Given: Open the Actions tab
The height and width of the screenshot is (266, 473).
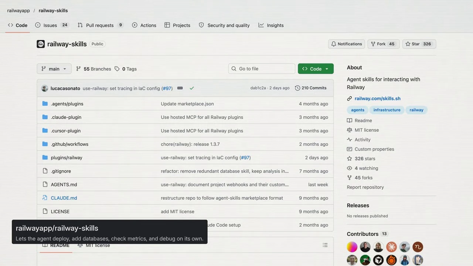Looking at the screenshot, I should [x=144, y=25].
